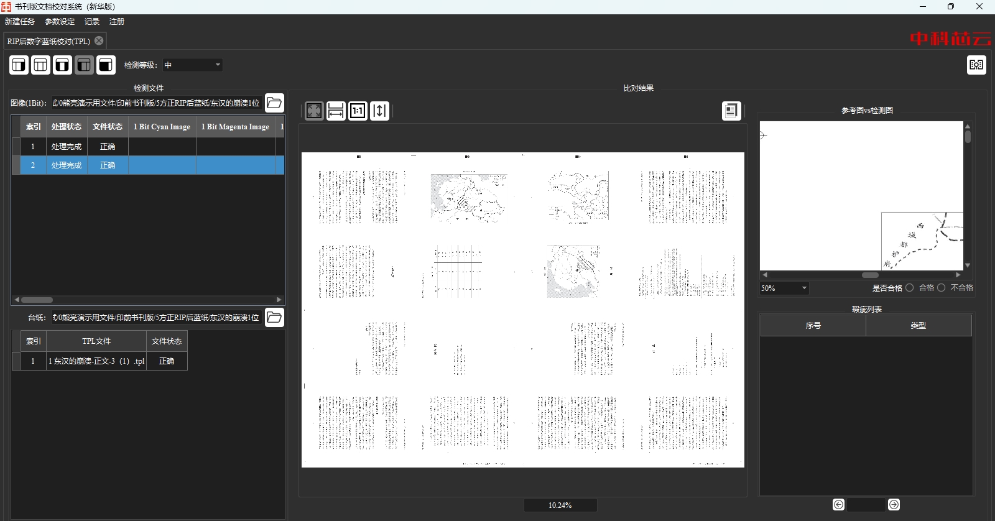
Task: Set the preview to 1:1 actual size
Action: tap(358, 111)
